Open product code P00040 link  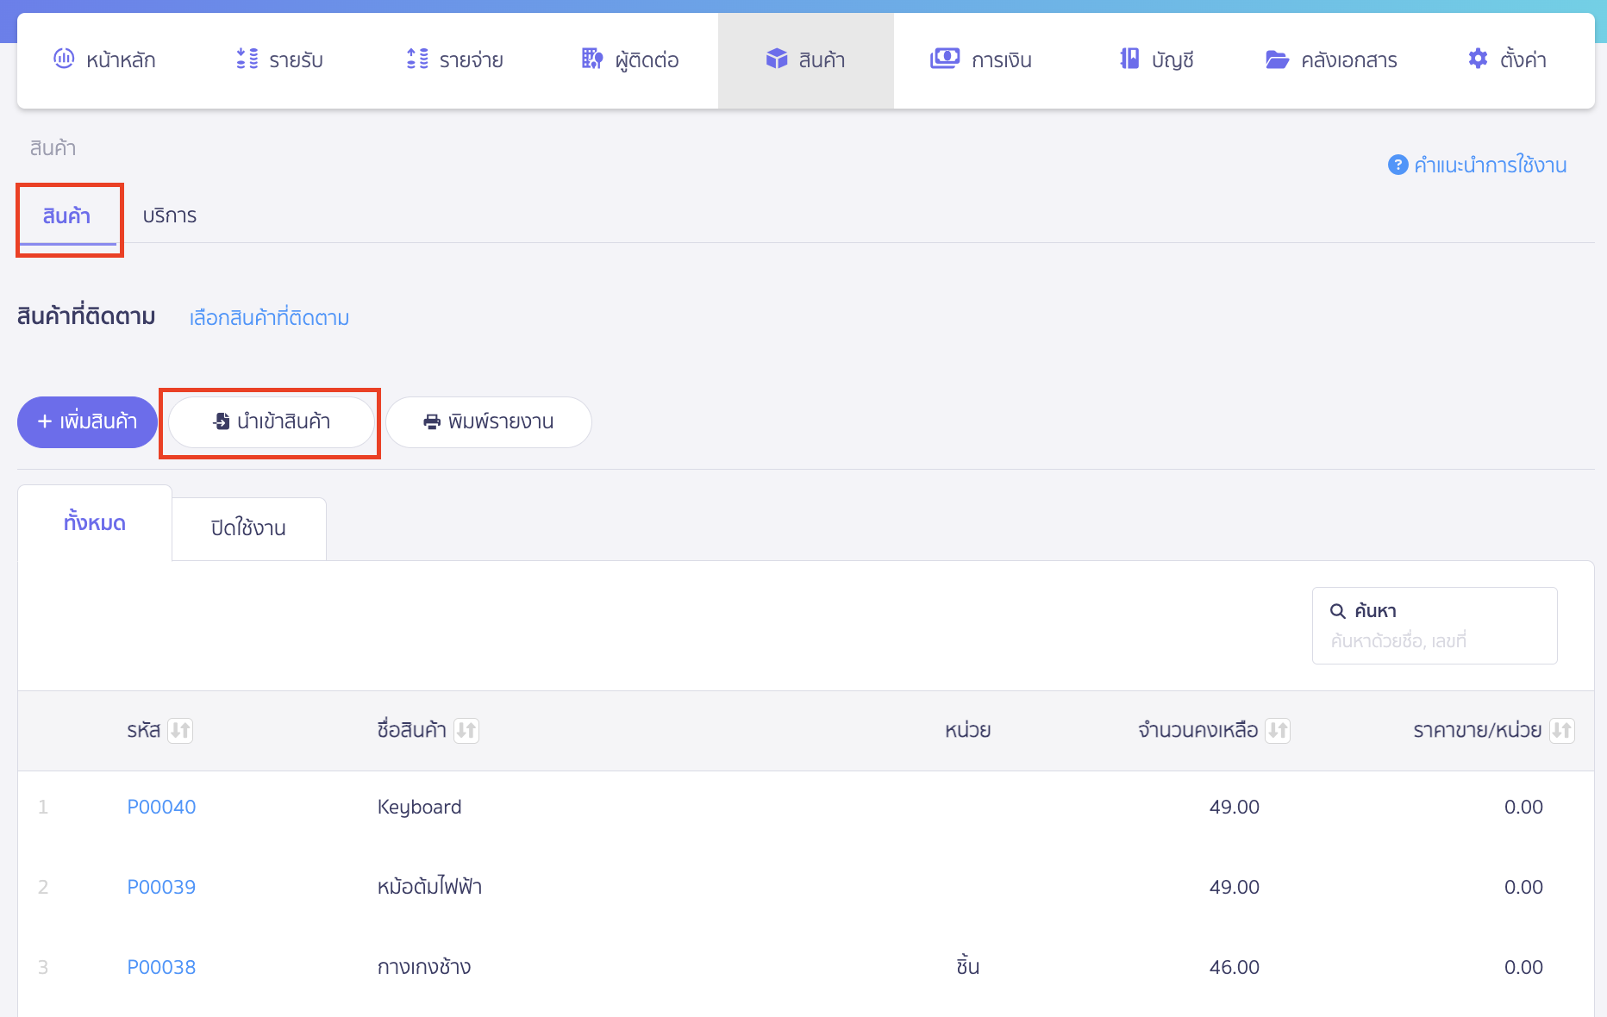pos(161,807)
